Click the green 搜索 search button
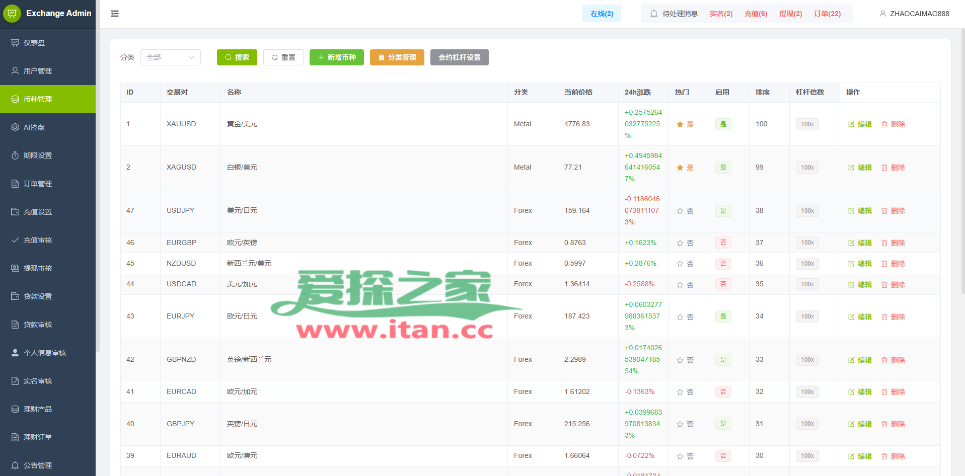The image size is (965, 476). tap(237, 57)
